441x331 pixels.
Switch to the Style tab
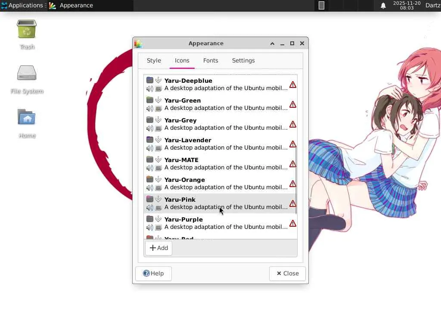coord(154,60)
